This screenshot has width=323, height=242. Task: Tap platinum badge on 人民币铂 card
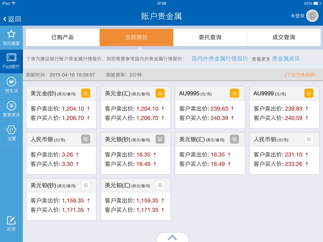click(x=309, y=139)
